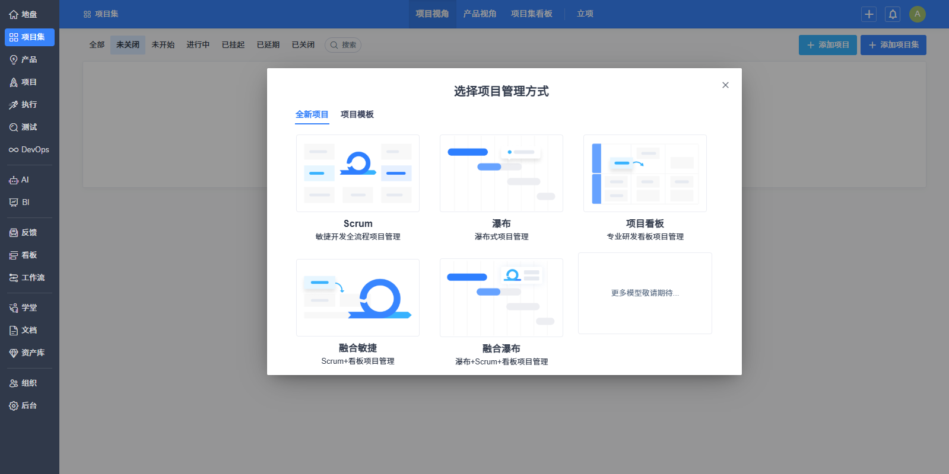Open the 执行 sidebar icon

point(14,105)
